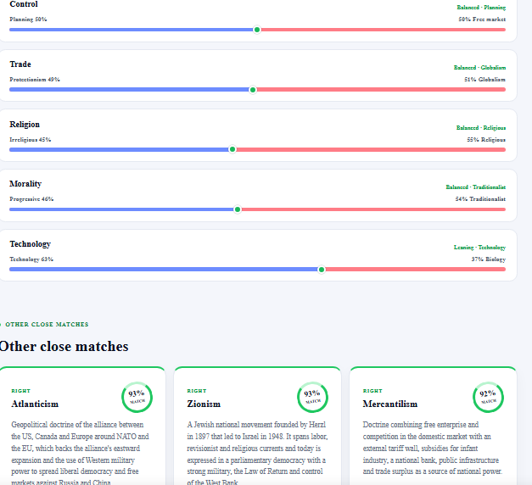532x485 pixels.
Task: Click the RIGHT tag above Zionism
Action: pos(197,391)
